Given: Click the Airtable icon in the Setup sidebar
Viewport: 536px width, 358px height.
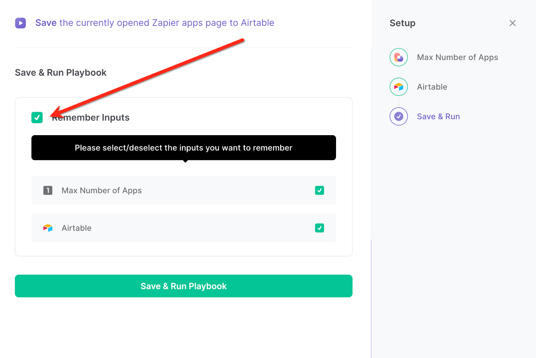Looking at the screenshot, I should tap(398, 87).
